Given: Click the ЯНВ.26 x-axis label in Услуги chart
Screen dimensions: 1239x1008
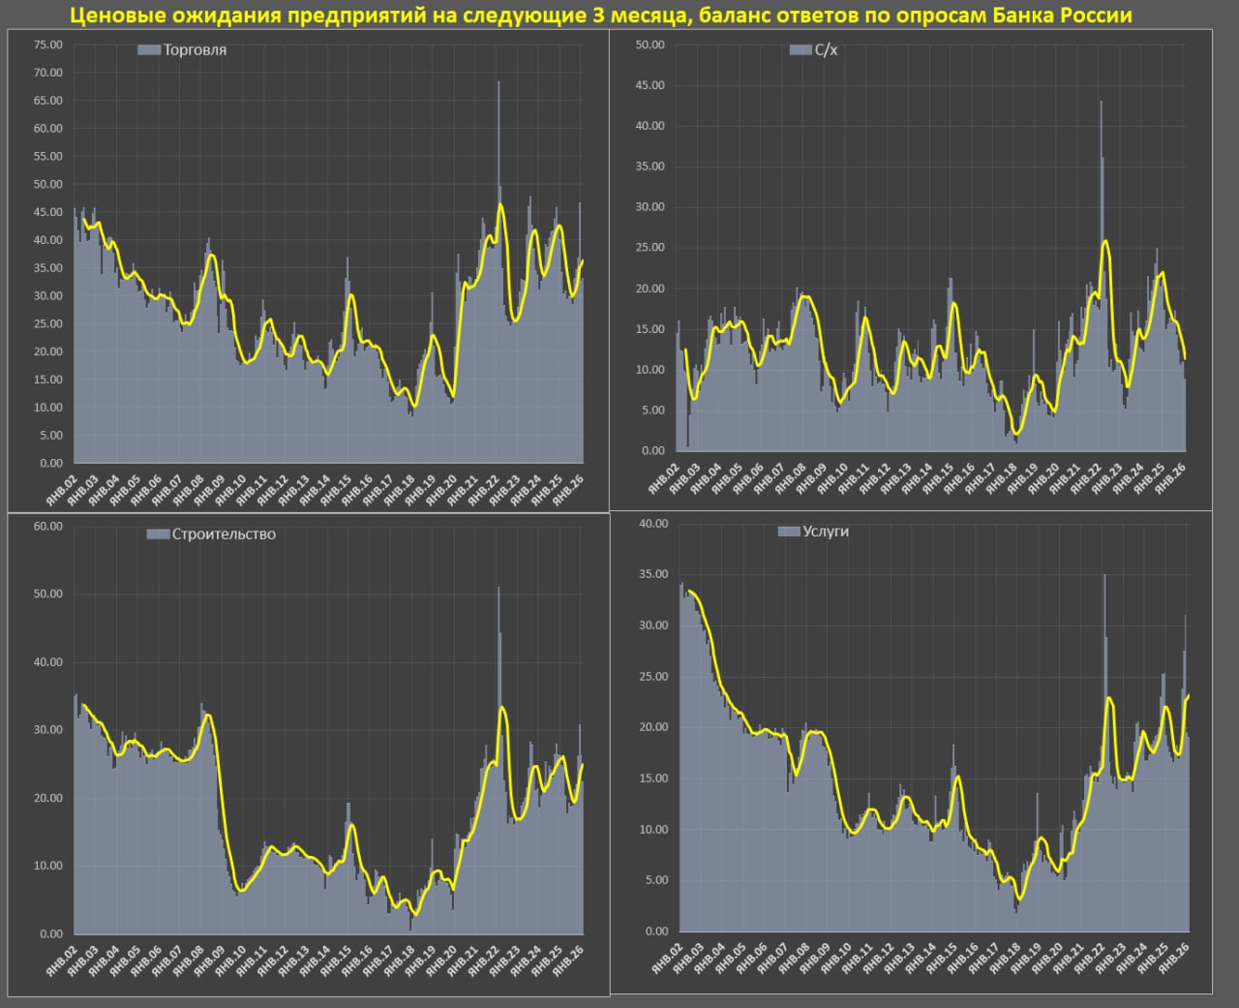Looking at the screenshot, I should pyautogui.click(x=1172, y=957).
